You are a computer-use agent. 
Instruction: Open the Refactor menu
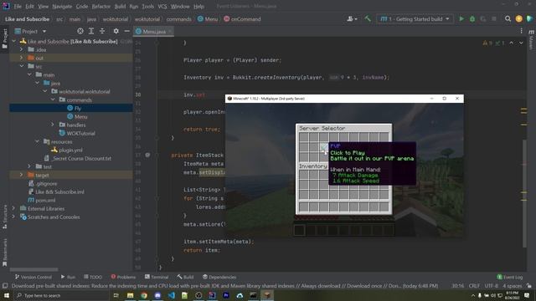pyautogui.click(x=101, y=6)
